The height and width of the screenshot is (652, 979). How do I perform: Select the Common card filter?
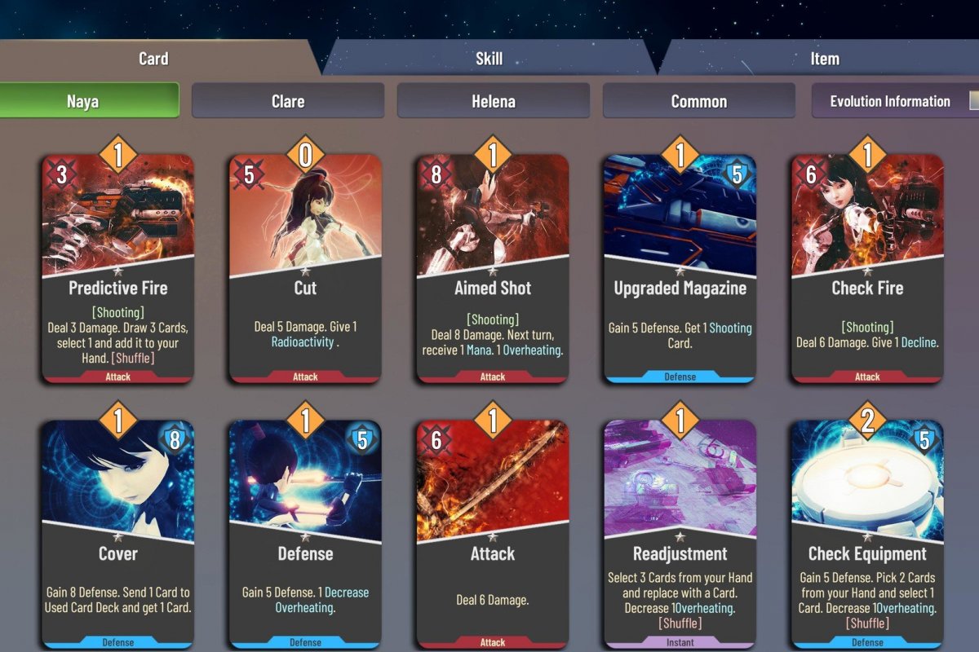[699, 101]
